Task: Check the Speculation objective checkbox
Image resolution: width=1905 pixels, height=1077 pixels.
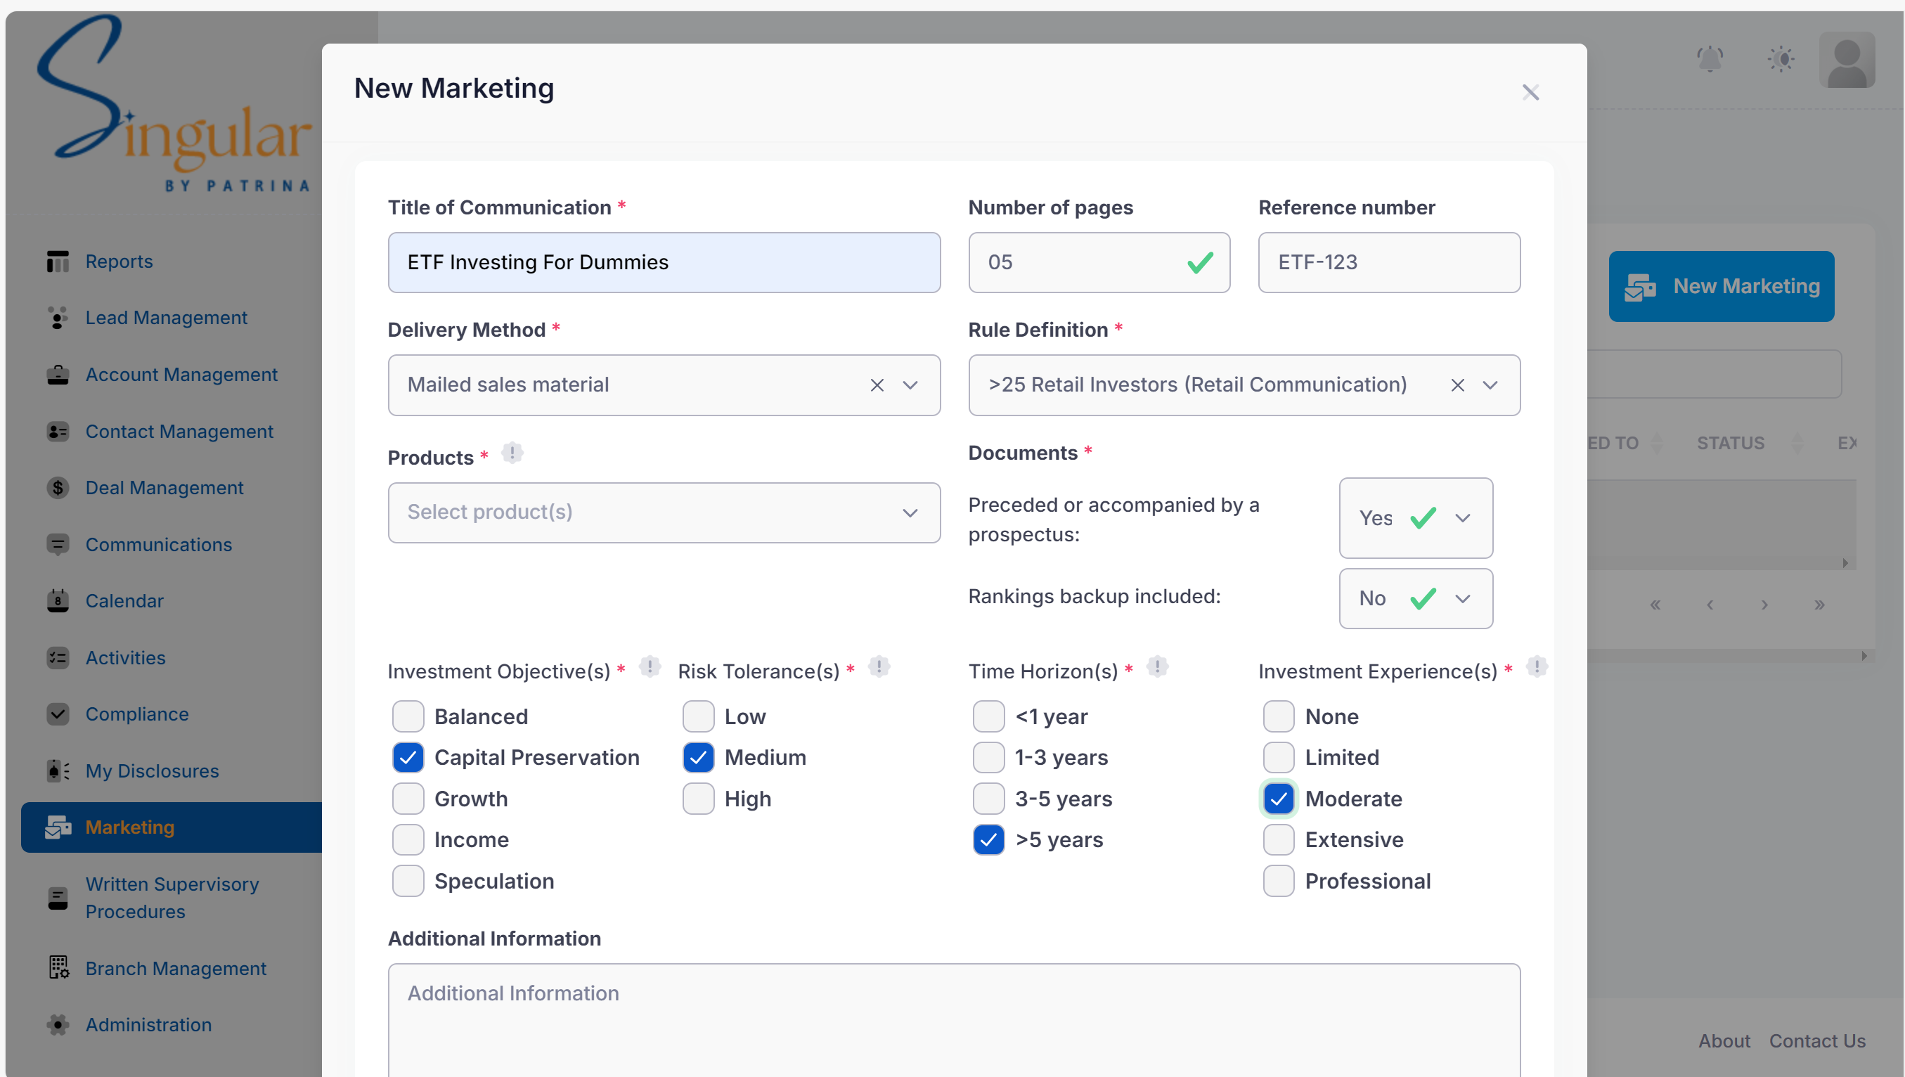Action: pos(408,881)
